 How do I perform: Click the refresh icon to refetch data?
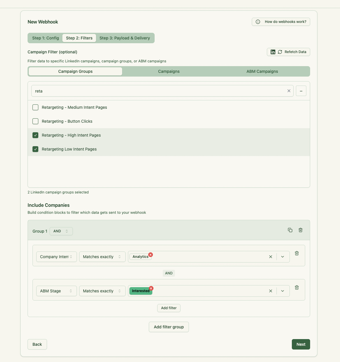click(x=280, y=52)
